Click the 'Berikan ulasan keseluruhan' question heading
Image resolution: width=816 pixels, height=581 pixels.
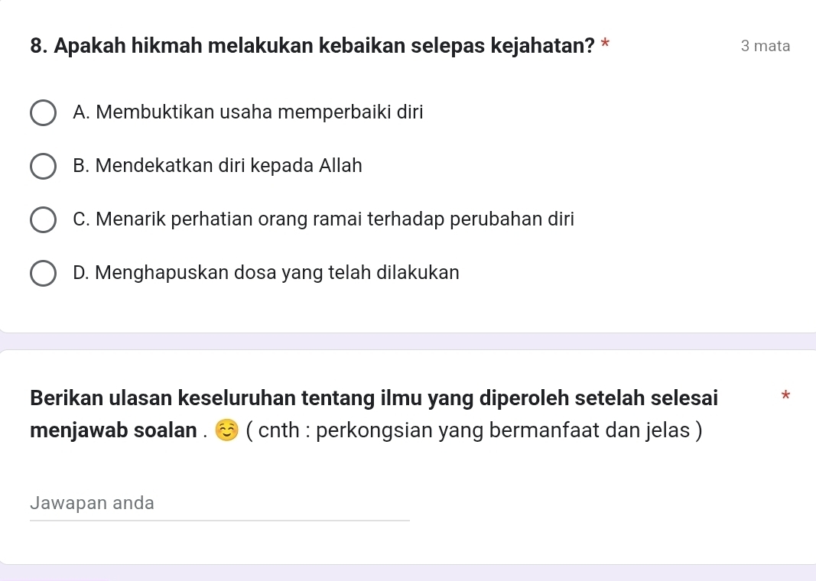coord(374,398)
